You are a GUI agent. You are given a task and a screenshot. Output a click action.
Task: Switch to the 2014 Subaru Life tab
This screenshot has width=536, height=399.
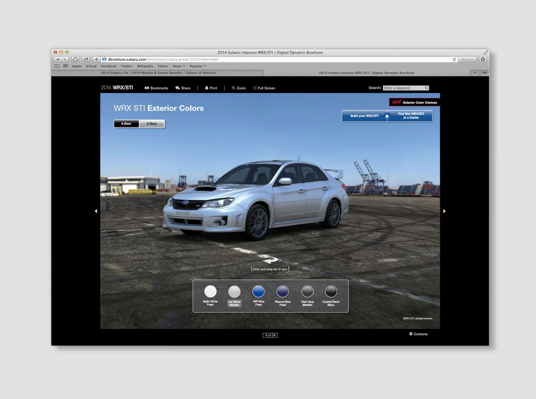(158, 73)
